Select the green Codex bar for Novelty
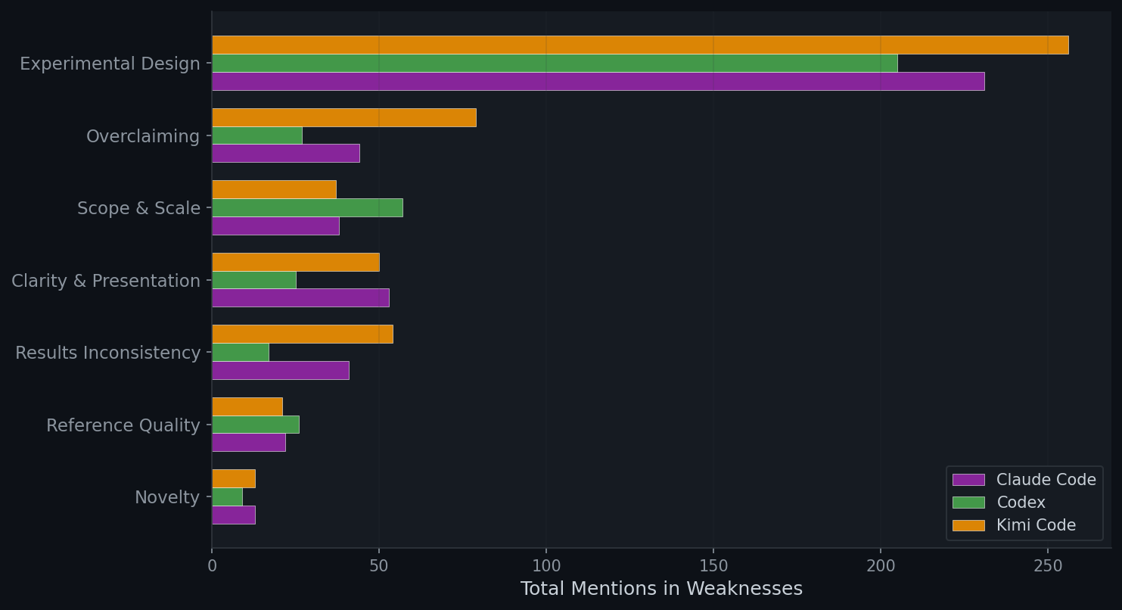Viewport: 1122px width, 610px height. [x=227, y=496]
